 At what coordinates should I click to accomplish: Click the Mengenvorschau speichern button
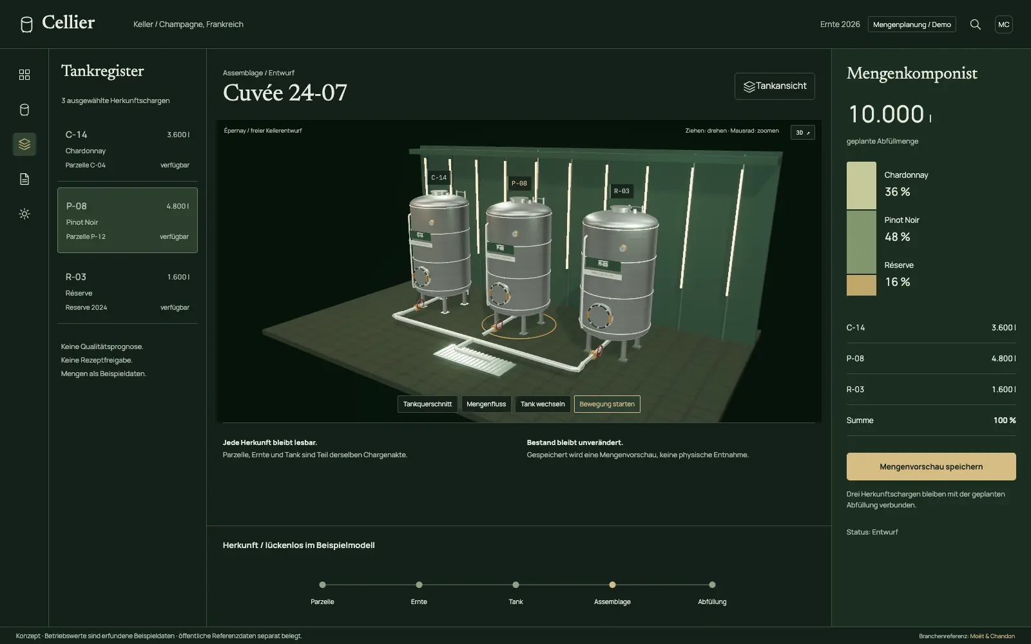click(x=931, y=467)
